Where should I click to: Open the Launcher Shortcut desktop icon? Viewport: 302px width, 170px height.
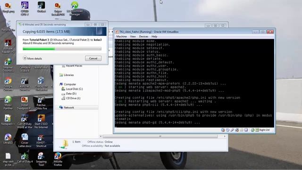pos(25,84)
